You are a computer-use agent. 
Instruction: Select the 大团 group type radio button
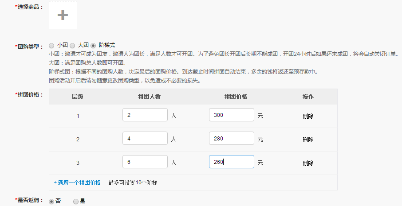[x=72, y=45]
